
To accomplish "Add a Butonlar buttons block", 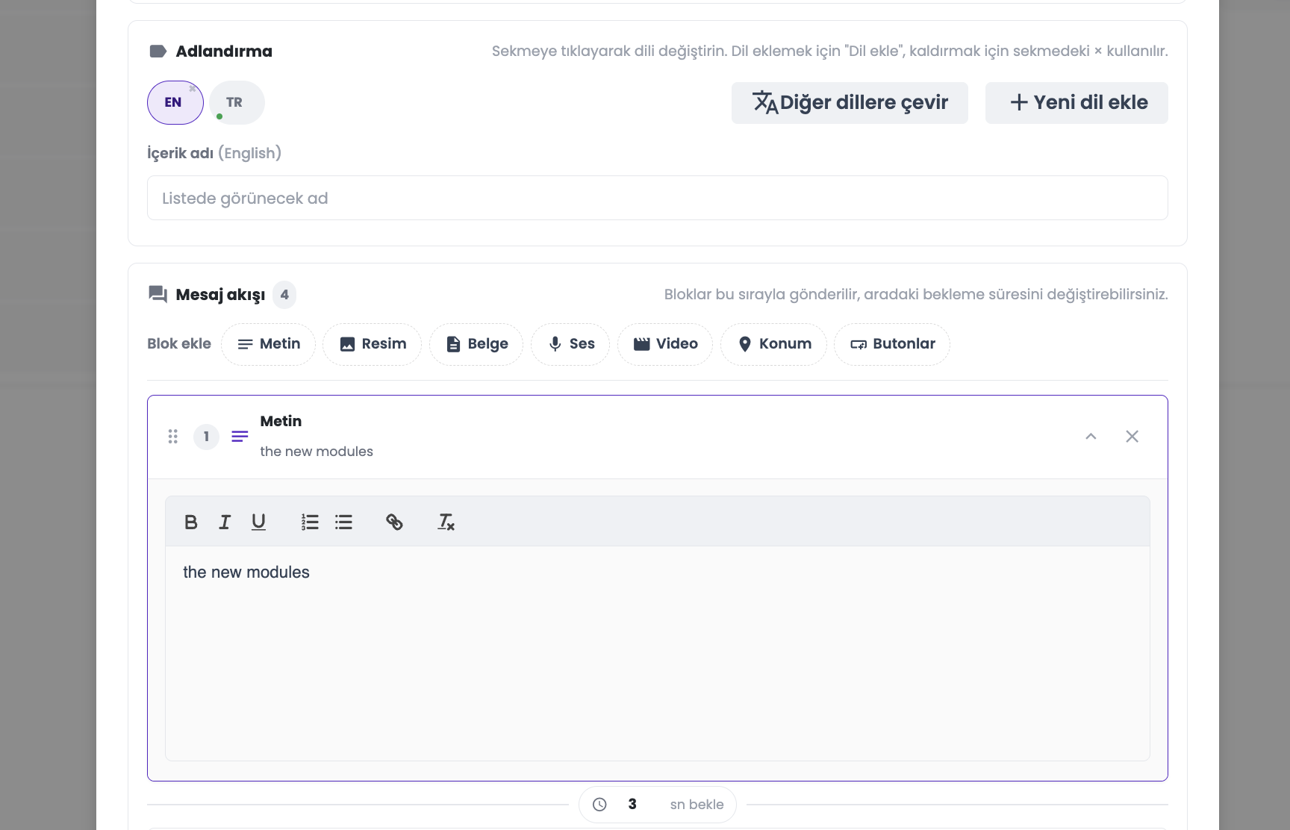I will coord(892,344).
